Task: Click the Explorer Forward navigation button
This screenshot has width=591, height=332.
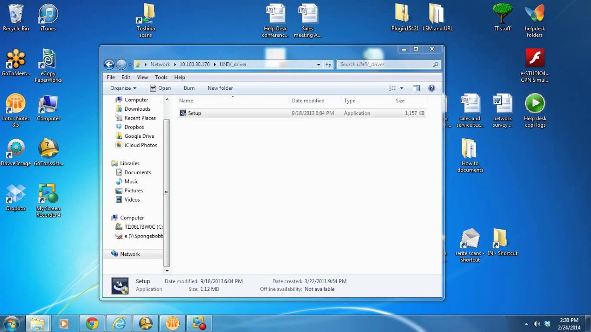Action: click(x=121, y=65)
